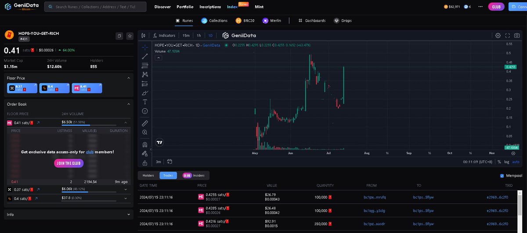Screen dimensions: 527x233
Task: Open the three-dots more menu
Action: 481,7
